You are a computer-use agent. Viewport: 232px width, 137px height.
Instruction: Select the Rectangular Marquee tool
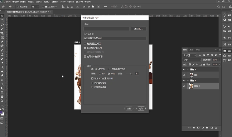[x=2, y=20]
